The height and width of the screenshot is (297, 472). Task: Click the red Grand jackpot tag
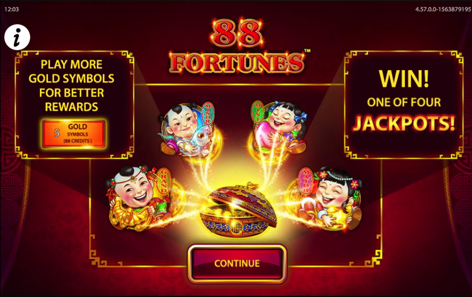(x=164, y=181)
